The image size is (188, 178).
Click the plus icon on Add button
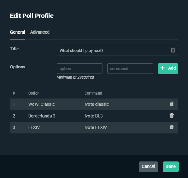coord(163,68)
